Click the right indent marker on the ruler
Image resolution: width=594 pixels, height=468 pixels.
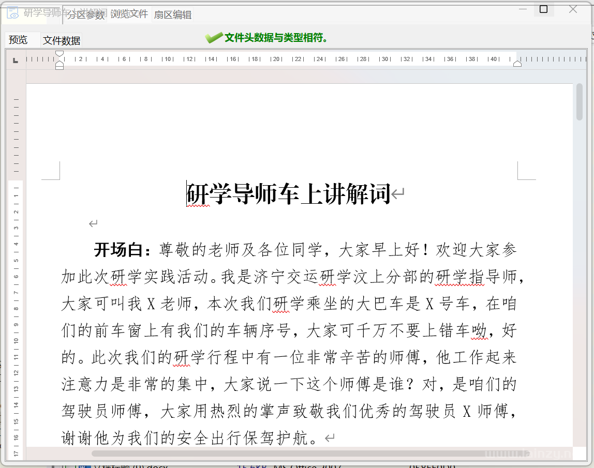pos(516,63)
